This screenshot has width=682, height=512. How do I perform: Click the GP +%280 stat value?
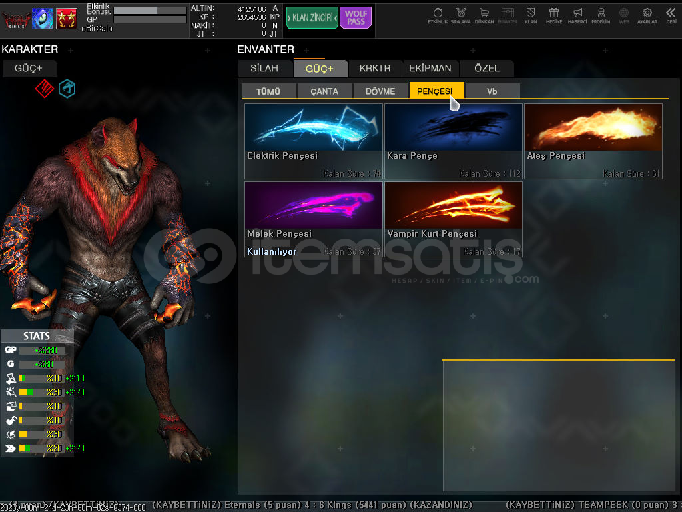pos(46,350)
